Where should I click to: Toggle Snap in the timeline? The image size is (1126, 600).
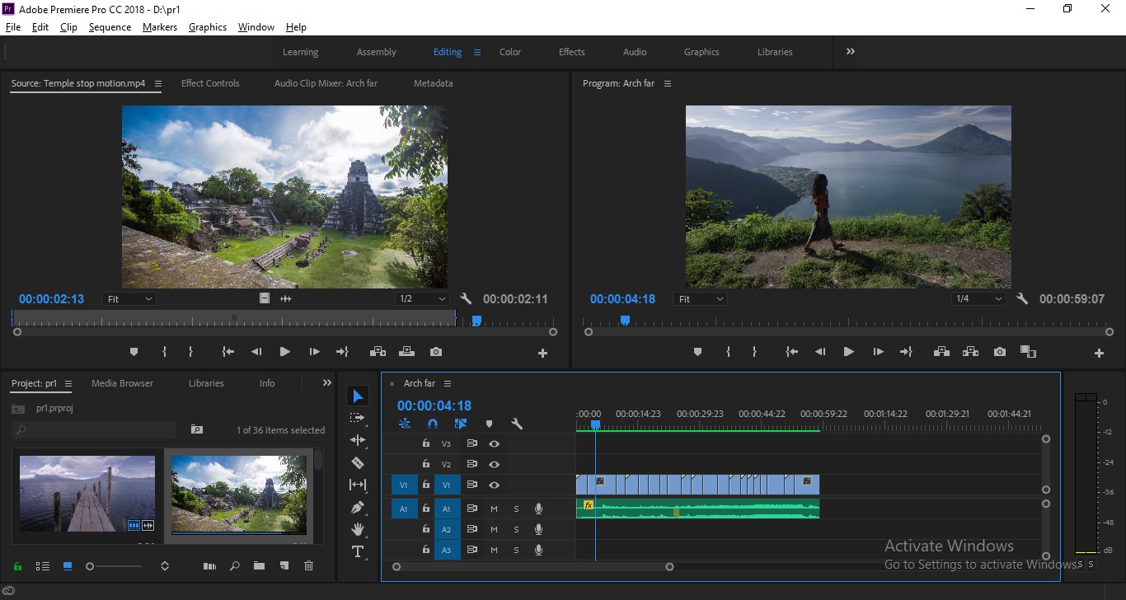(x=433, y=424)
